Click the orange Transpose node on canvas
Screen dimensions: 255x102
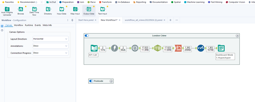coord(178,48)
